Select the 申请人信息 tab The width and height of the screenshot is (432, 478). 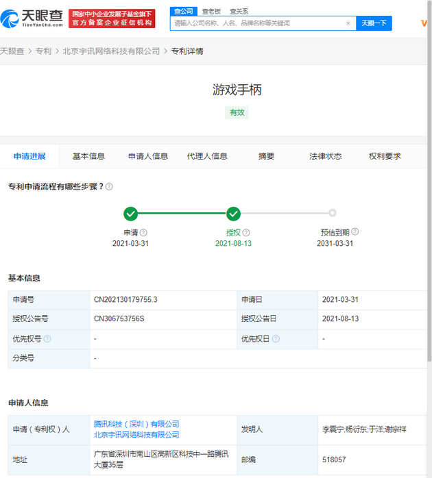(148, 156)
